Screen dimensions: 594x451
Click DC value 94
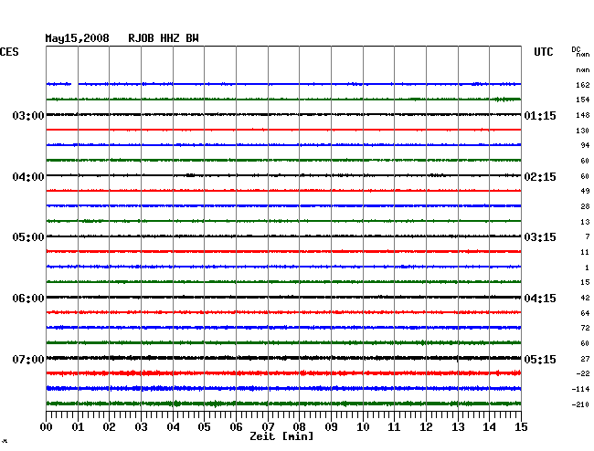click(585, 145)
